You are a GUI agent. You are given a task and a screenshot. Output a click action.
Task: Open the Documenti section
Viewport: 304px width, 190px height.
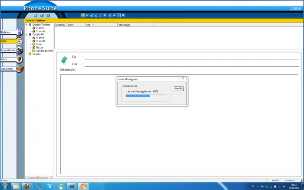click(x=9, y=69)
